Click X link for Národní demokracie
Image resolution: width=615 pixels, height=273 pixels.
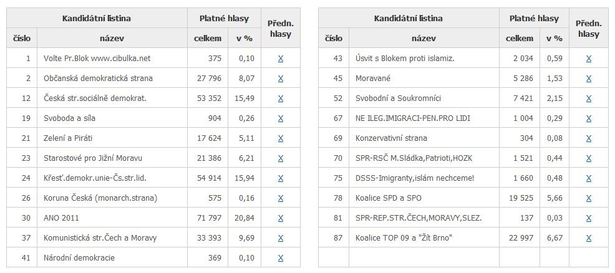pyautogui.click(x=281, y=258)
